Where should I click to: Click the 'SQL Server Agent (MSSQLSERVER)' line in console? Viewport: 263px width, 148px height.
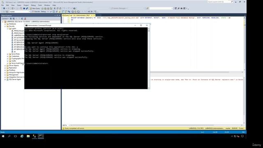[43, 43]
